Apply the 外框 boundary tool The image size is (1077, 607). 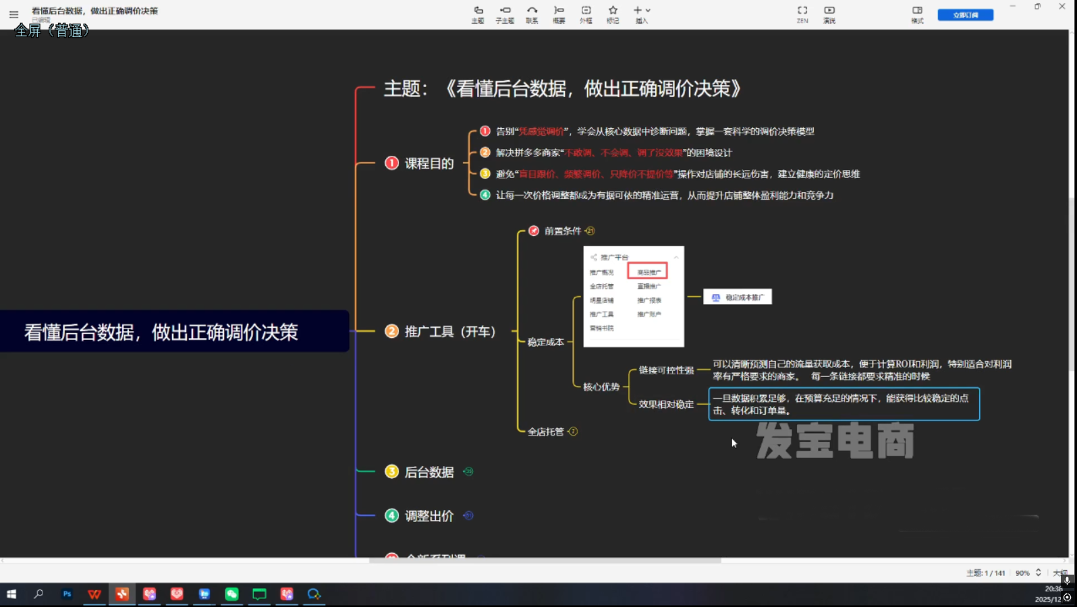586,14
